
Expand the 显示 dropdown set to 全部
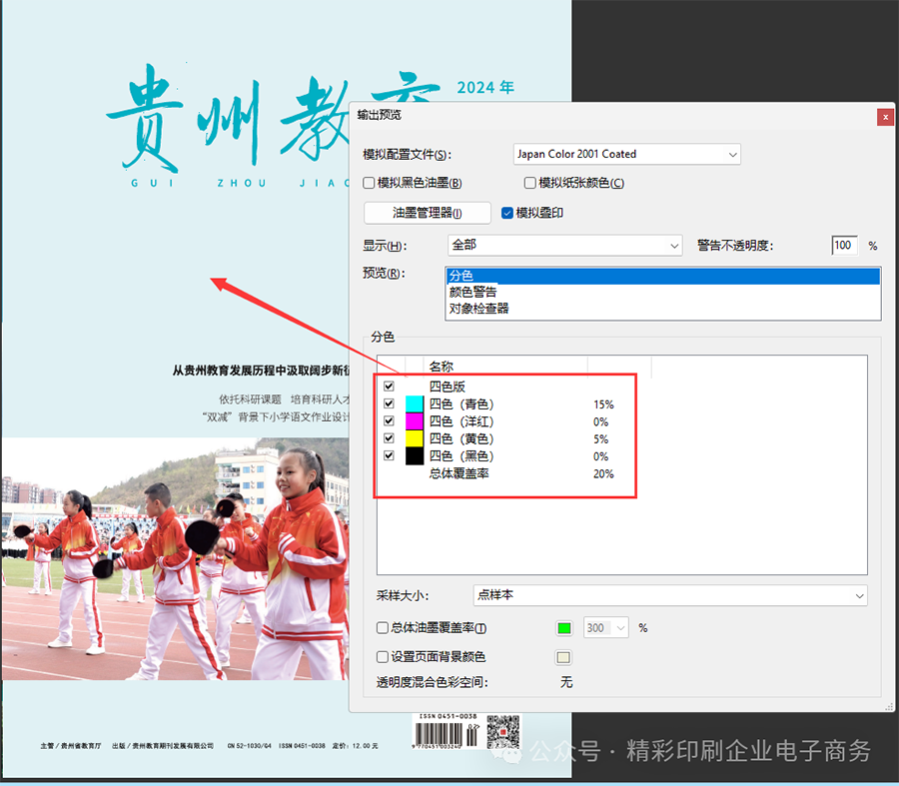pos(564,246)
